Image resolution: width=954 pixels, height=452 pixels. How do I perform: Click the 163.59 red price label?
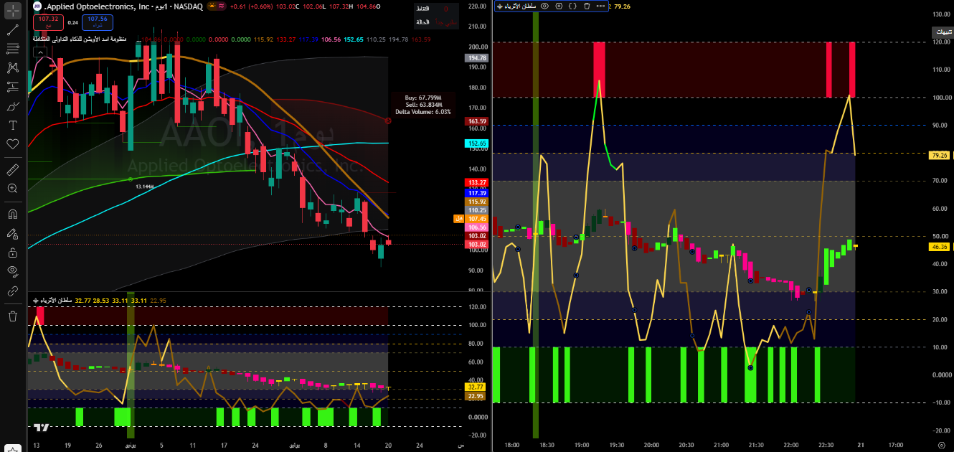tap(477, 121)
